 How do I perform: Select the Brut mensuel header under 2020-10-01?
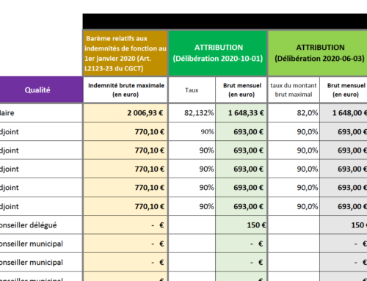(x=241, y=90)
